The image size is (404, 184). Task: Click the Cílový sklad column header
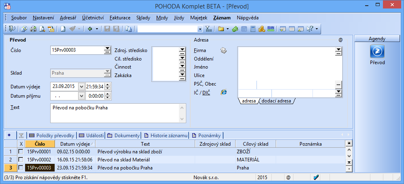(x=255, y=144)
